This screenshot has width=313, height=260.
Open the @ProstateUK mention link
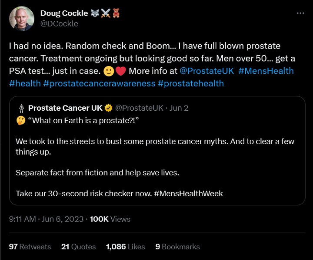pyautogui.click(x=206, y=71)
